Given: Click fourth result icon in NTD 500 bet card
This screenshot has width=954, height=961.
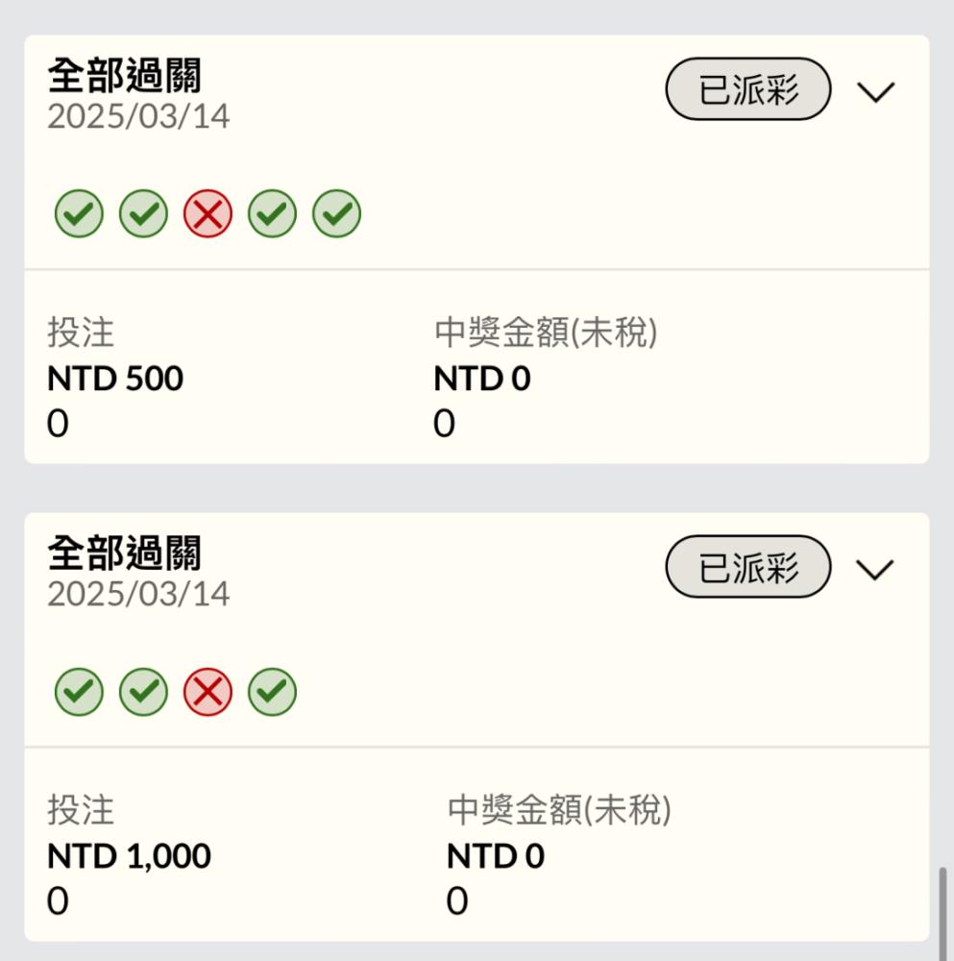Looking at the screenshot, I should tap(272, 213).
